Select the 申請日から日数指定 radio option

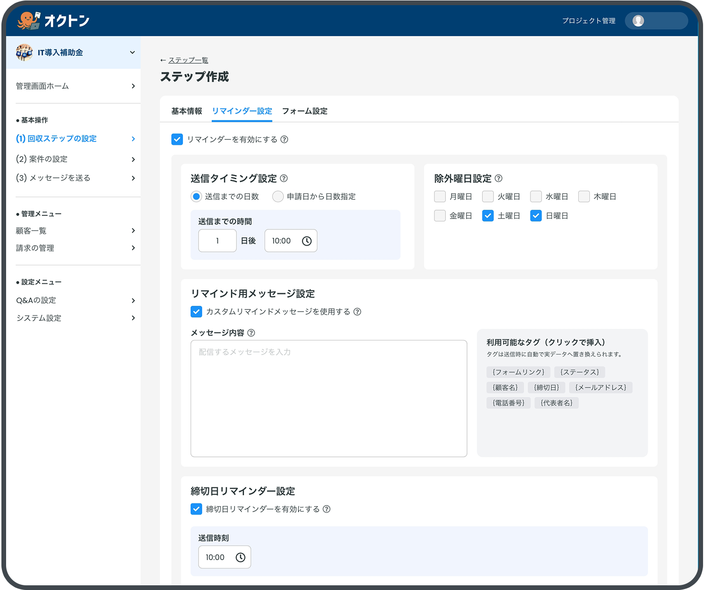click(x=278, y=197)
